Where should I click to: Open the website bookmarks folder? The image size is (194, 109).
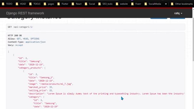coord(122,4)
